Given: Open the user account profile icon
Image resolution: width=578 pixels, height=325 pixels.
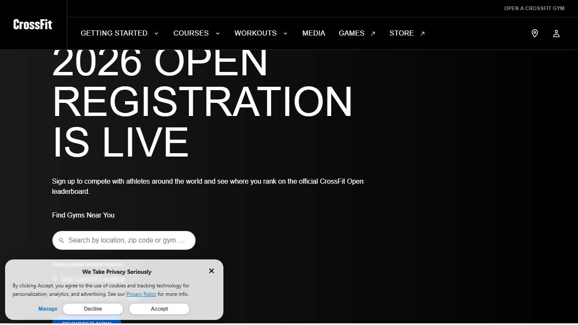Looking at the screenshot, I should 556,33.
